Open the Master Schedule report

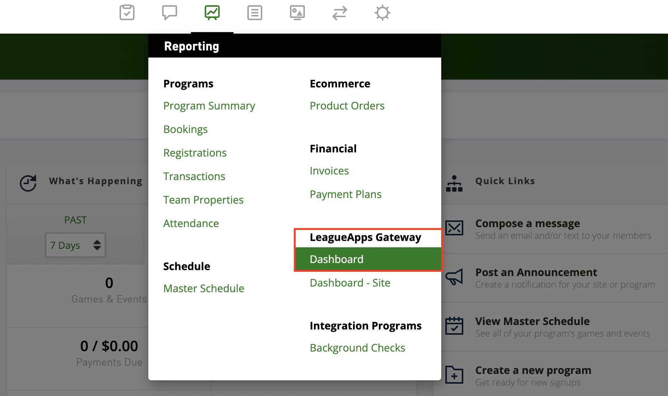pos(204,288)
